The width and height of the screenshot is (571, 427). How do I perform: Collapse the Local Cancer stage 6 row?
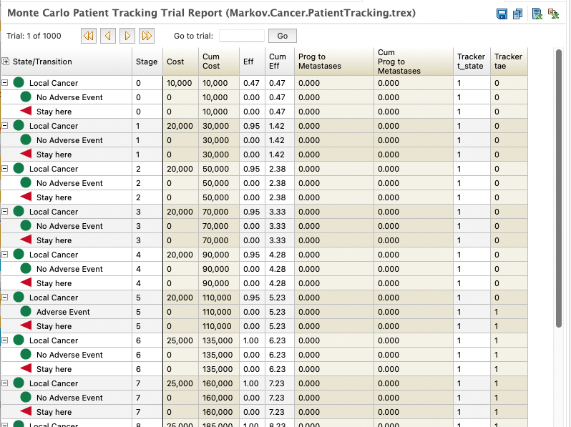coord(5,340)
